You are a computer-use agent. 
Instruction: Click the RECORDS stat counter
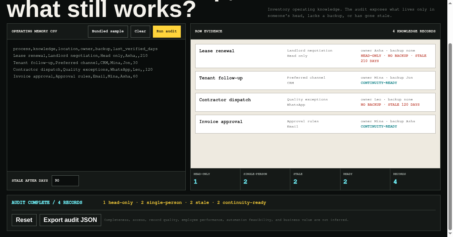(415, 179)
